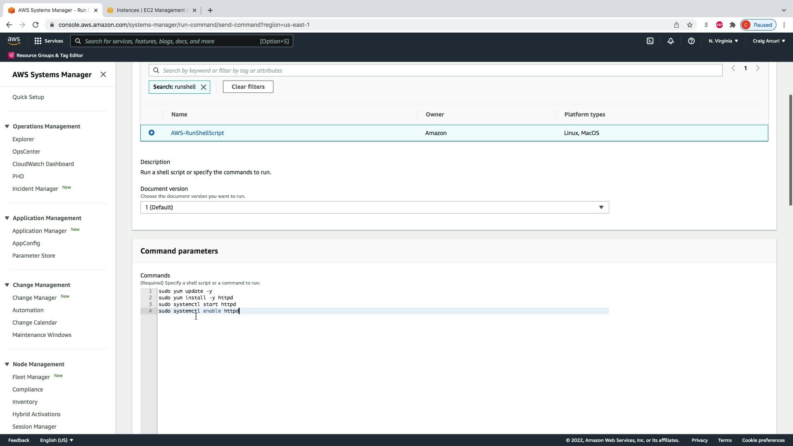Open the AWS-RunShellScript document link
The height and width of the screenshot is (446, 793).
click(197, 133)
